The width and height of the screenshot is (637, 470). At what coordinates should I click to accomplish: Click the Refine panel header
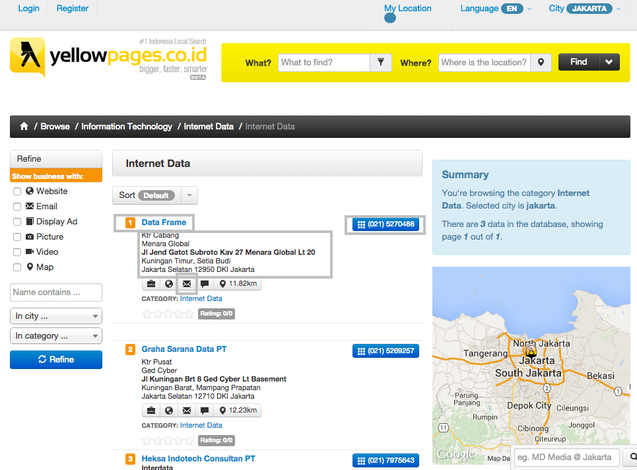[x=56, y=159]
